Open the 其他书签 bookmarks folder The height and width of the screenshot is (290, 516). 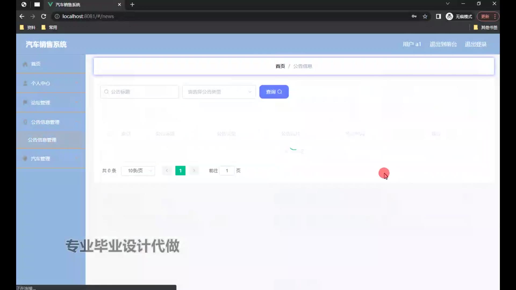[x=485, y=27]
